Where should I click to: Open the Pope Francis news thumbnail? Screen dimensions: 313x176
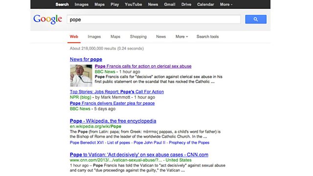pos(81,75)
